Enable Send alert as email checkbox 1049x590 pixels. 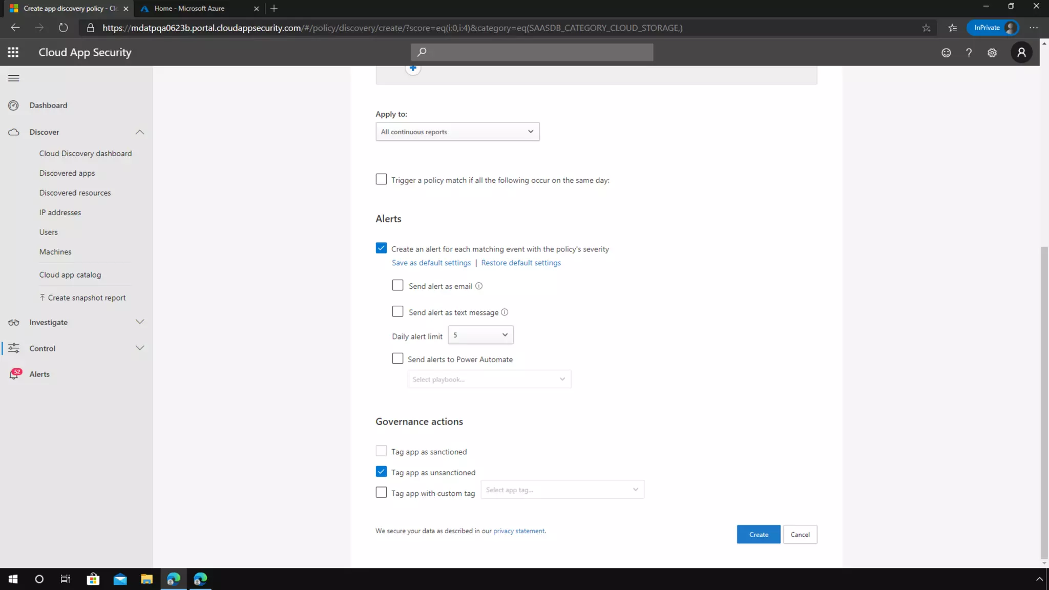tap(397, 285)
